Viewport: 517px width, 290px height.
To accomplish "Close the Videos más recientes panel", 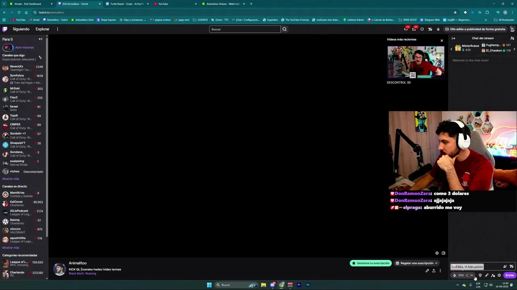I will click(441, 41).
